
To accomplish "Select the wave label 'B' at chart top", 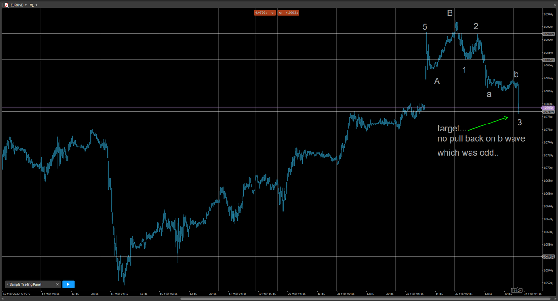I will pyautogui.click(x=450, y=13).
